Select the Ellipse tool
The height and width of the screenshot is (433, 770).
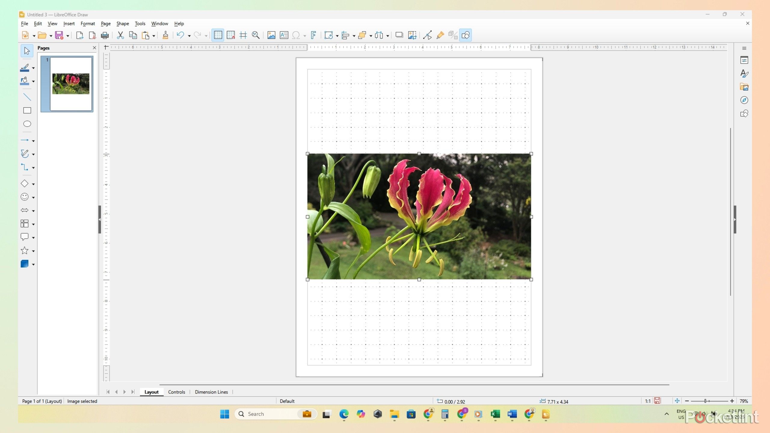pos(26,124)
